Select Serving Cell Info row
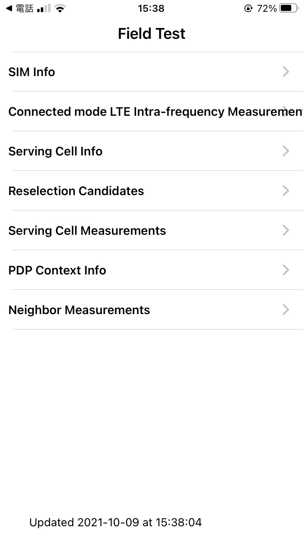 [55, 151]
